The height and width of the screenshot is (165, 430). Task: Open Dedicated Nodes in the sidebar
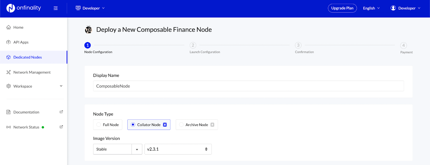34,57
